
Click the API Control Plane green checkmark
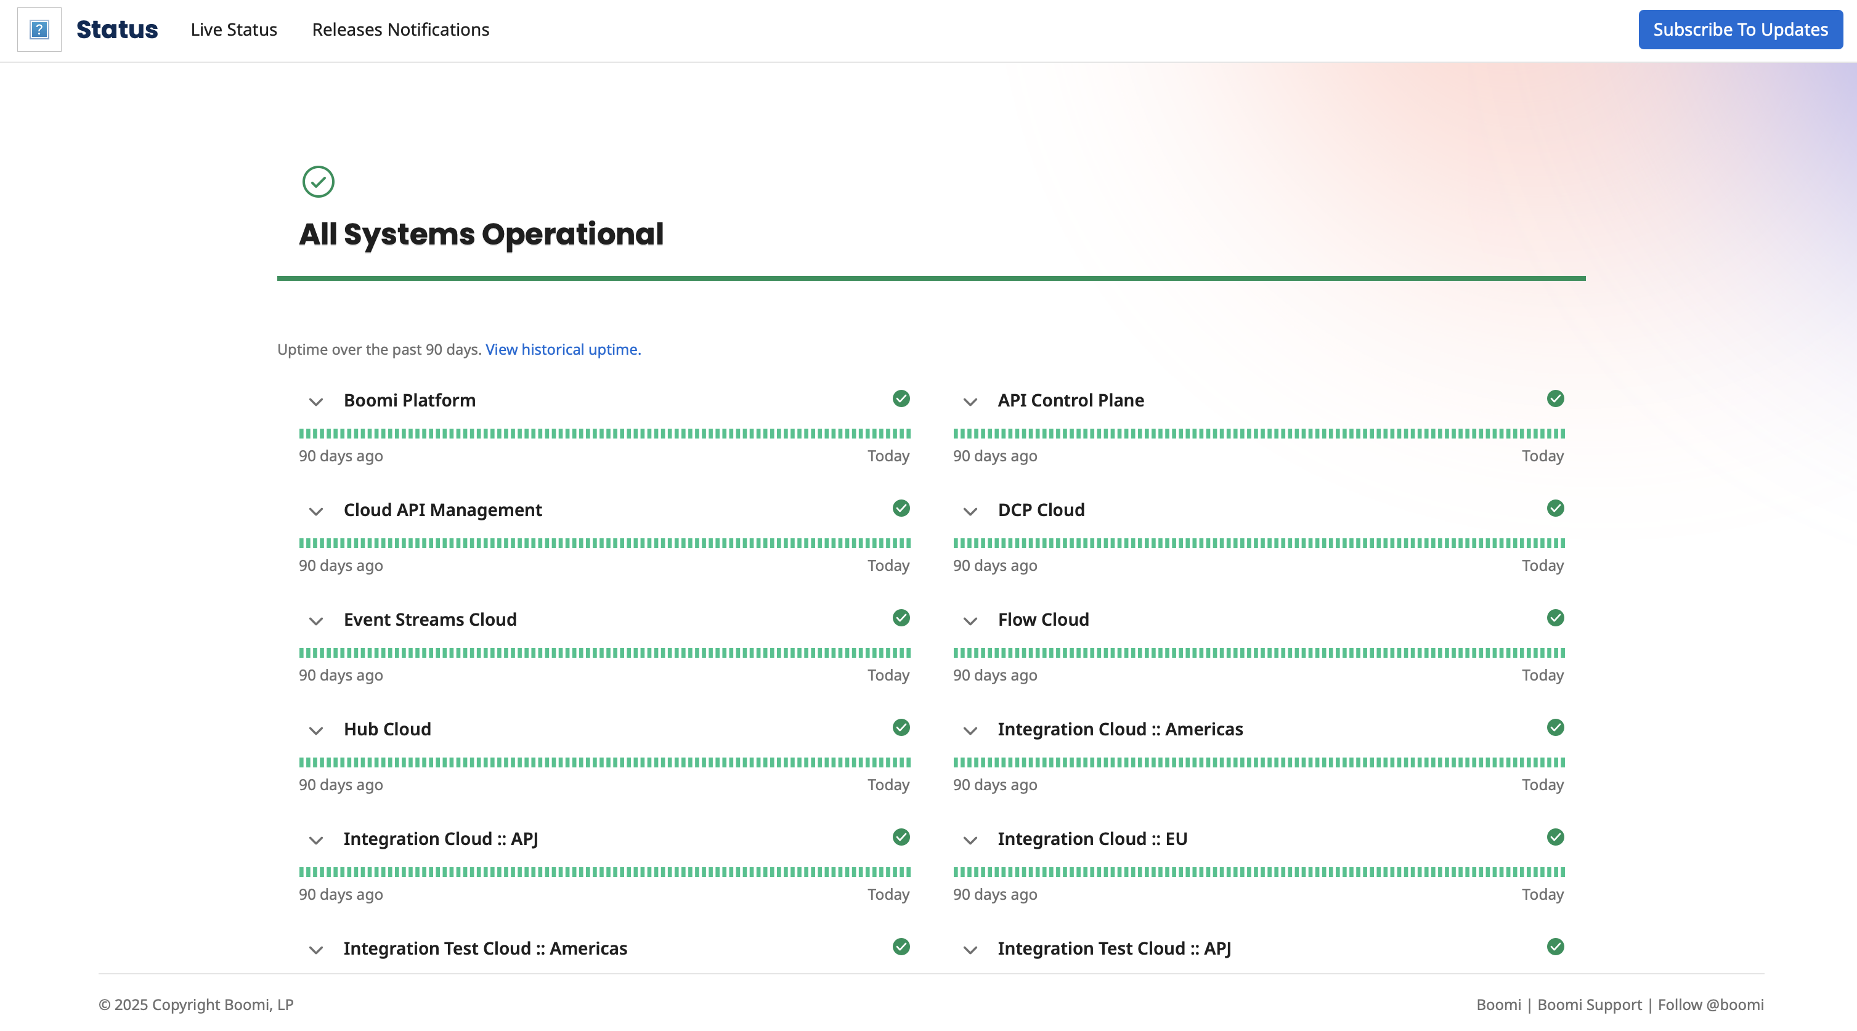tap(1554, 399)
